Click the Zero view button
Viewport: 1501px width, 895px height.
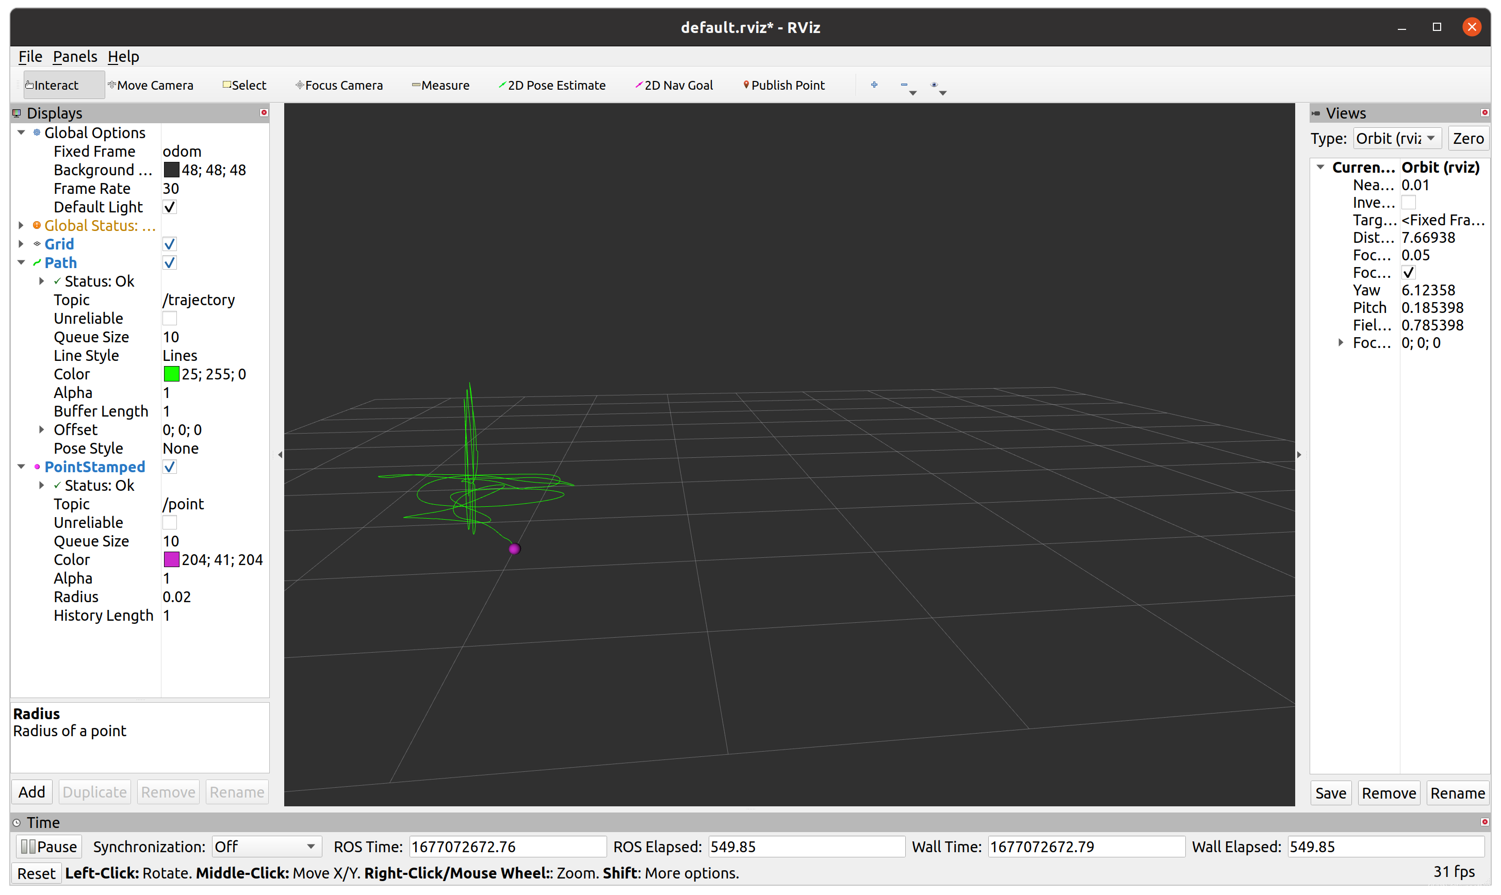point(1468,138)
